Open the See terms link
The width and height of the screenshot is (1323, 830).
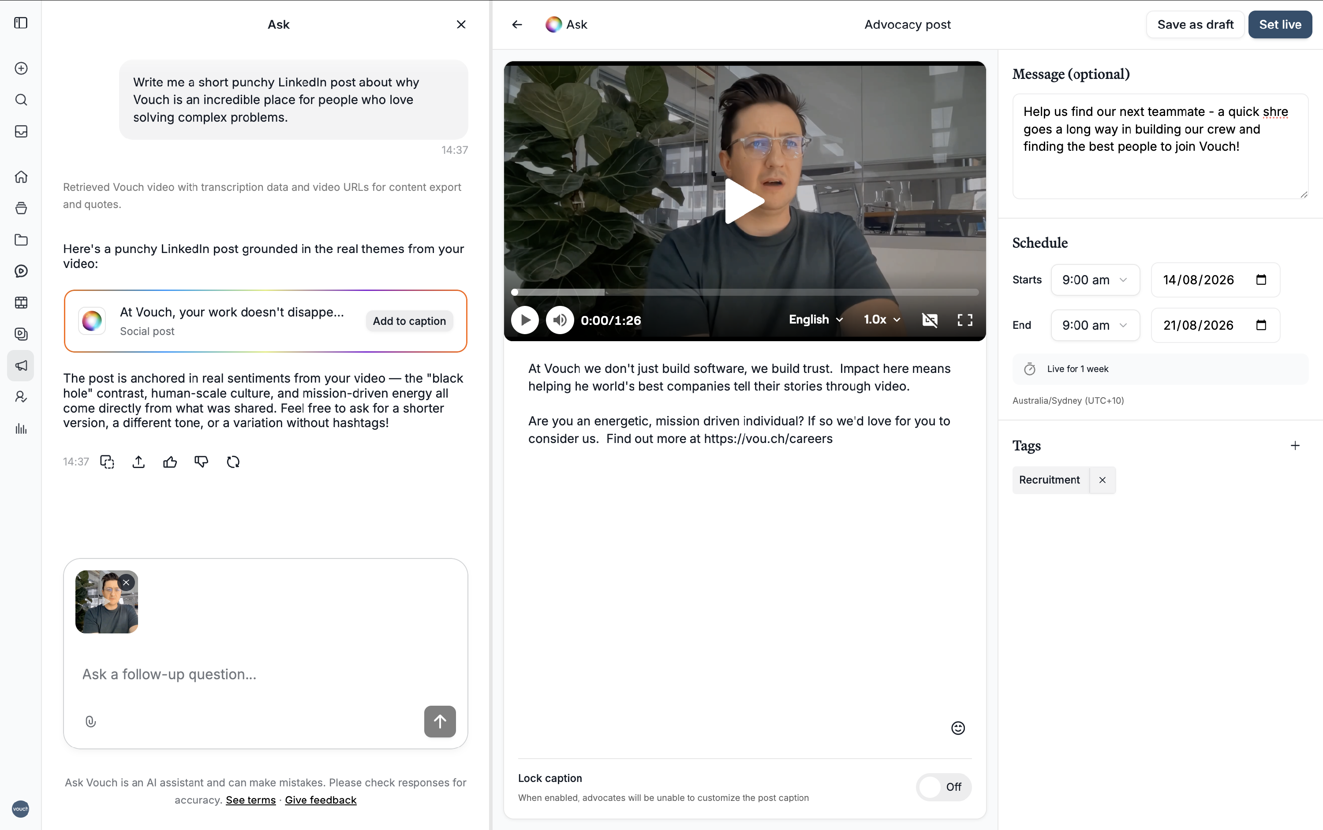(250, 800)
